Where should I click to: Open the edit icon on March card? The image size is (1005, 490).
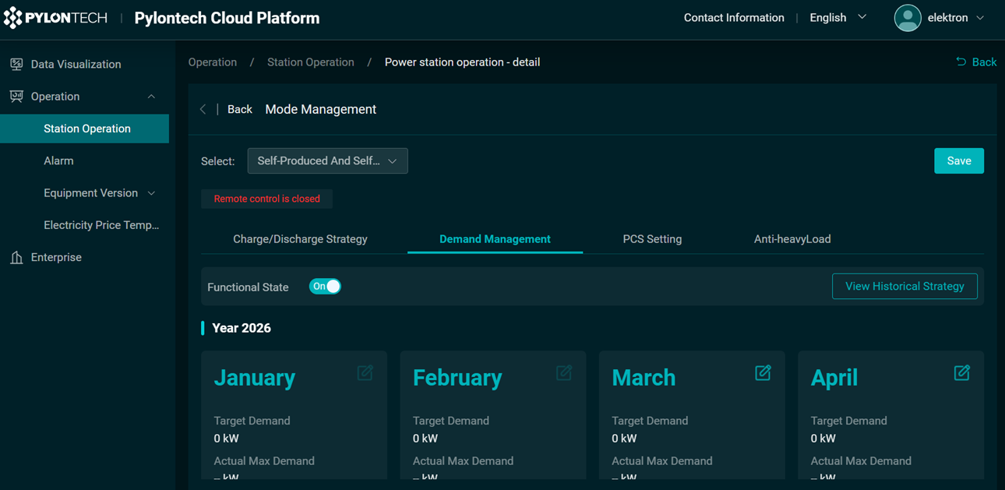click(x=763, y=373)
